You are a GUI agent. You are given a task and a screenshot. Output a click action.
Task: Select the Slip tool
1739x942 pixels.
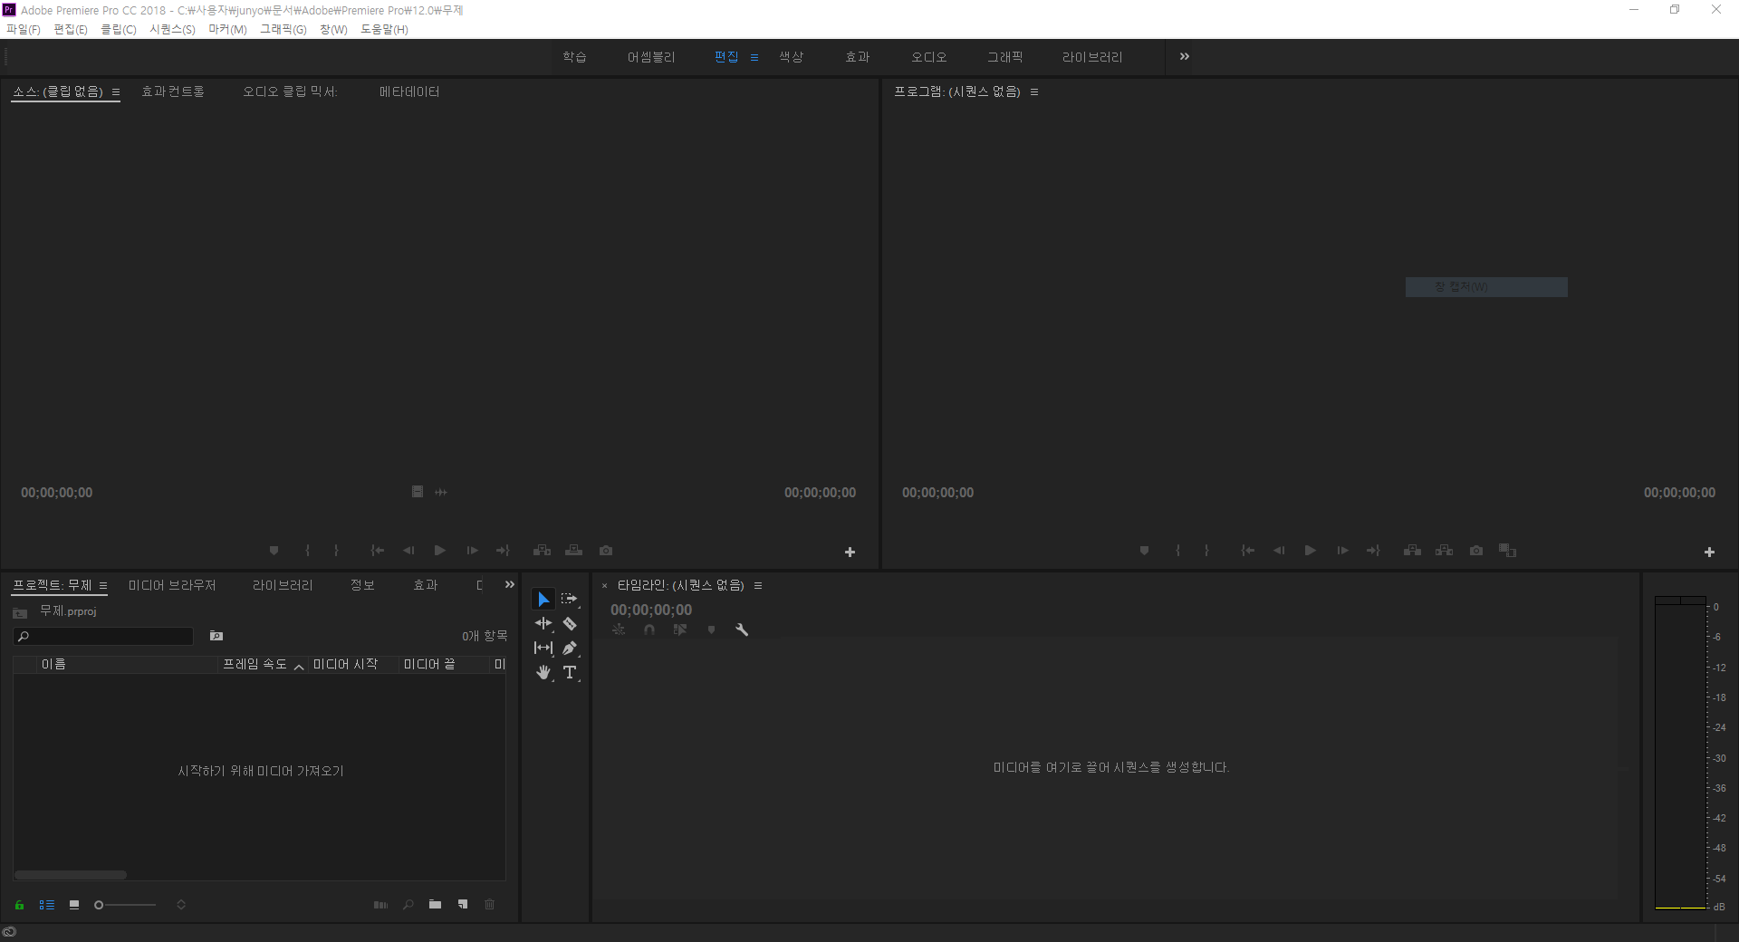[543, 648]
